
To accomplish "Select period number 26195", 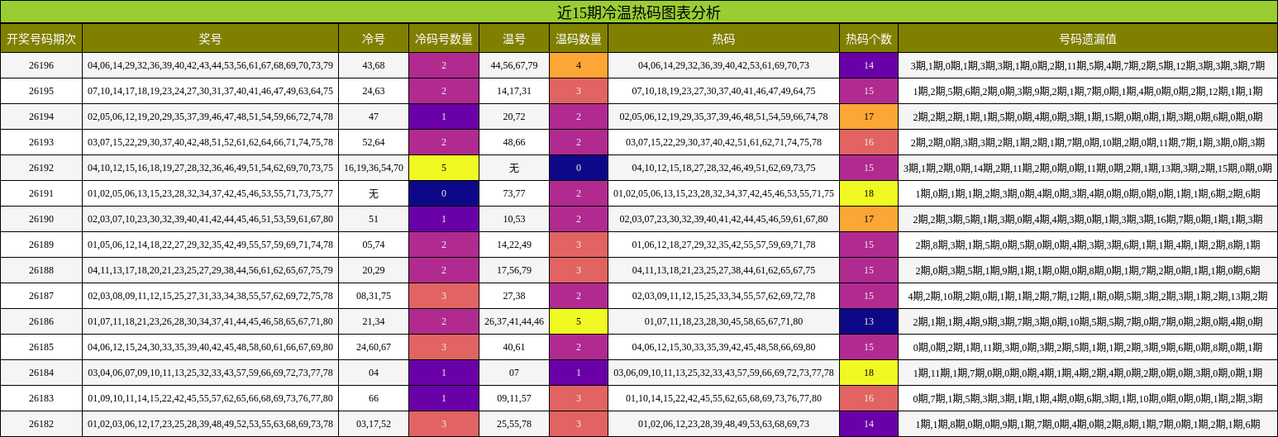I will pos(41,91).
